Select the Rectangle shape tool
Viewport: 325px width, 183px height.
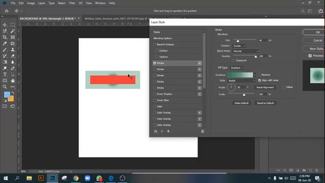(5, 80)
